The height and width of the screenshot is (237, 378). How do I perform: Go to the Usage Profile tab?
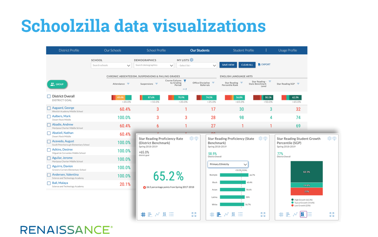(287, 51)
